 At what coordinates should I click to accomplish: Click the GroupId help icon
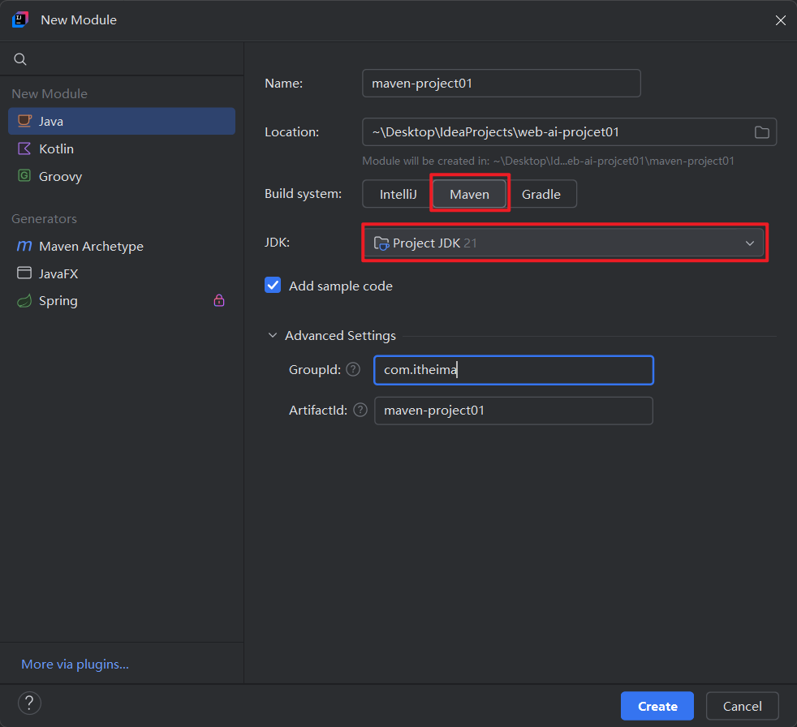tap(353, 369)
